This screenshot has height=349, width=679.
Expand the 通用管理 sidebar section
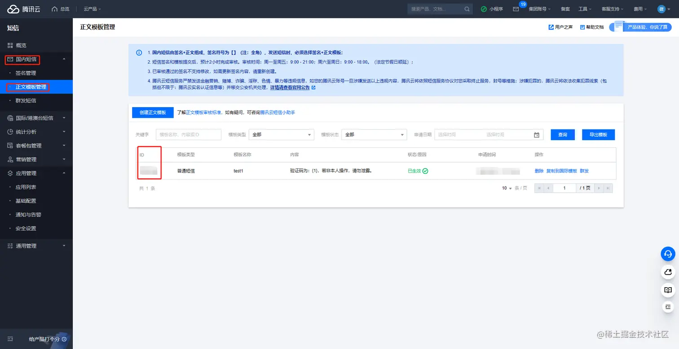click(36, 246)
